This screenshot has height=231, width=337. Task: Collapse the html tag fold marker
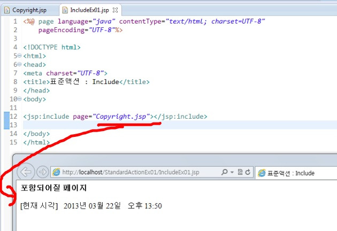point(19,56)
